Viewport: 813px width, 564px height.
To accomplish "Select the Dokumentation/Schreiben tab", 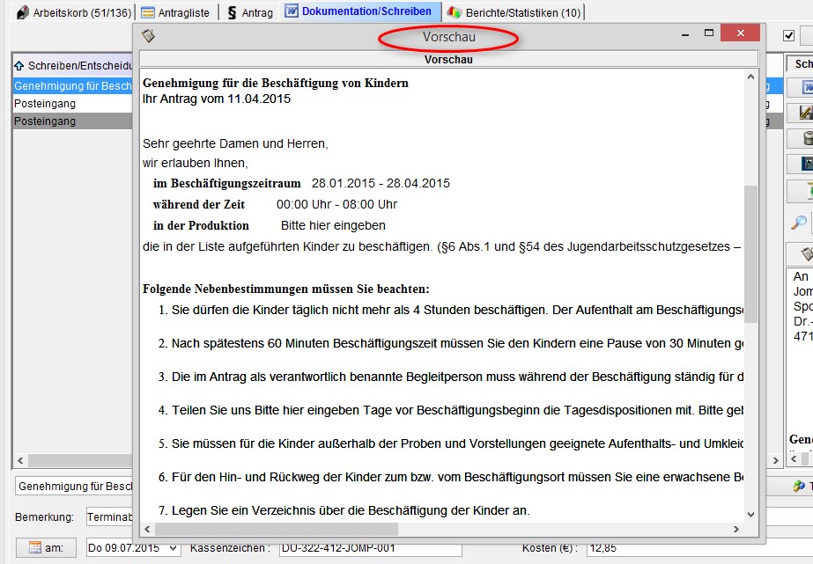I will pos(358,11).
